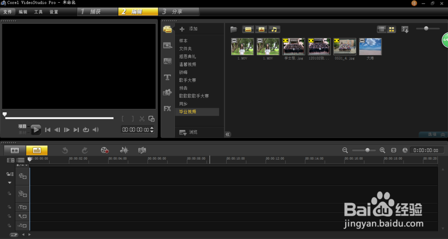Open the Instant Project library icon

(x=168, y=45)
